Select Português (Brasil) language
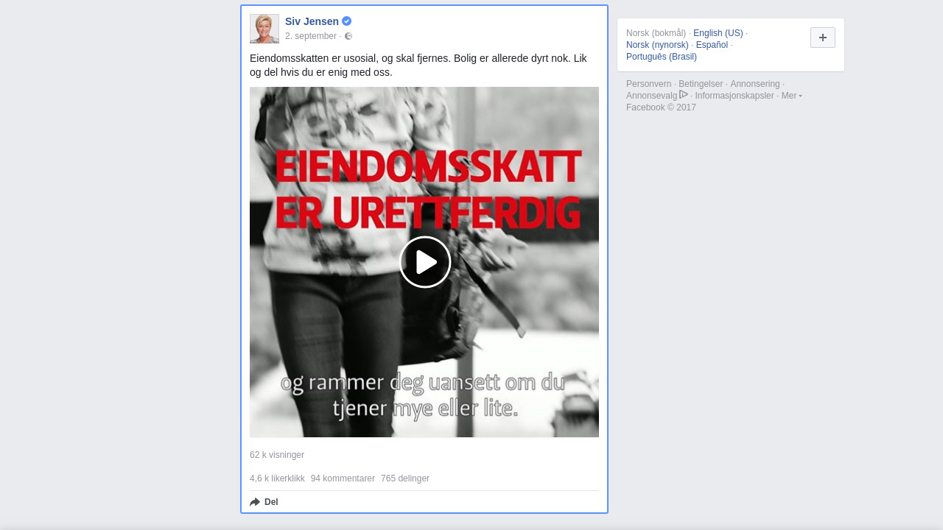 tap(661, 57)
